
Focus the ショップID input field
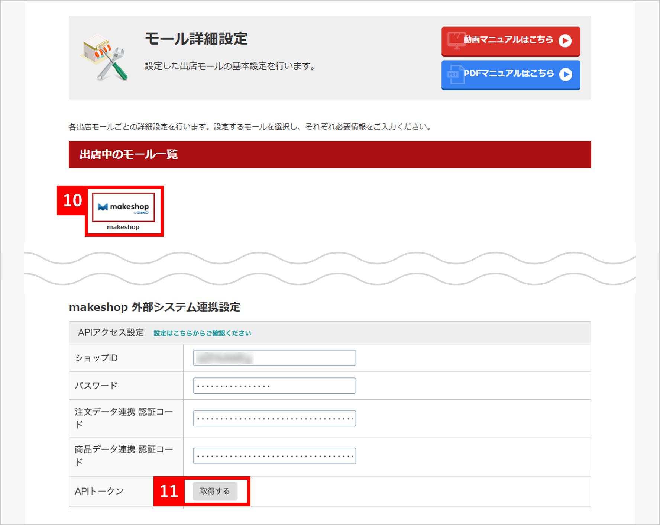pyautogui.click(x=274, y=358)
